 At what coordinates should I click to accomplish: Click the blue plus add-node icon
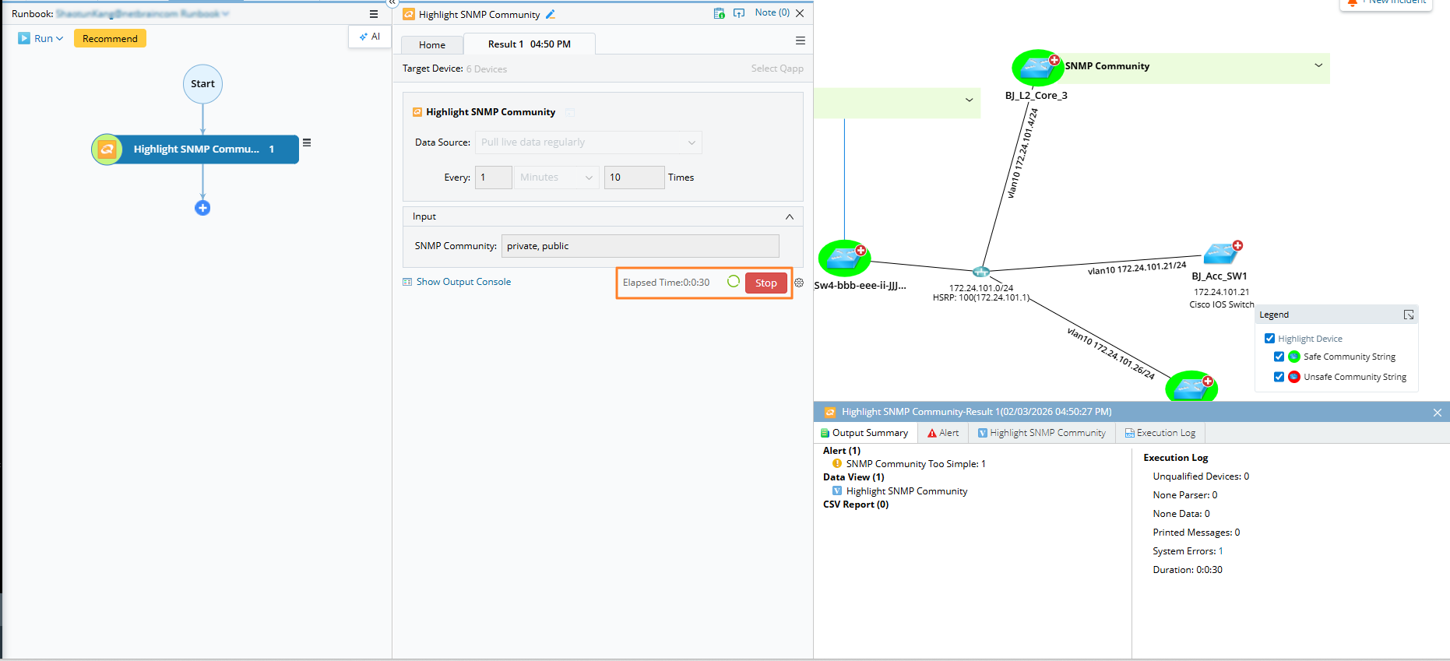click(x=202, y=208)
